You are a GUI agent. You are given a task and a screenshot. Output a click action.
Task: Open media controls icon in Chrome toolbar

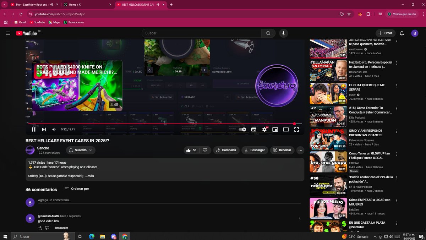pos(380,14)
